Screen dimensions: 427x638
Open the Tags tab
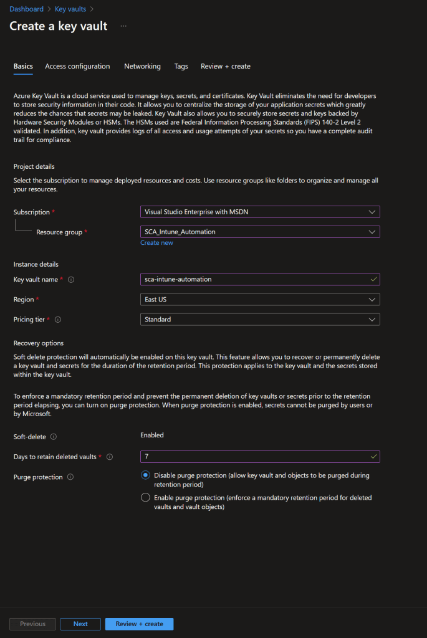pos(181,66)
